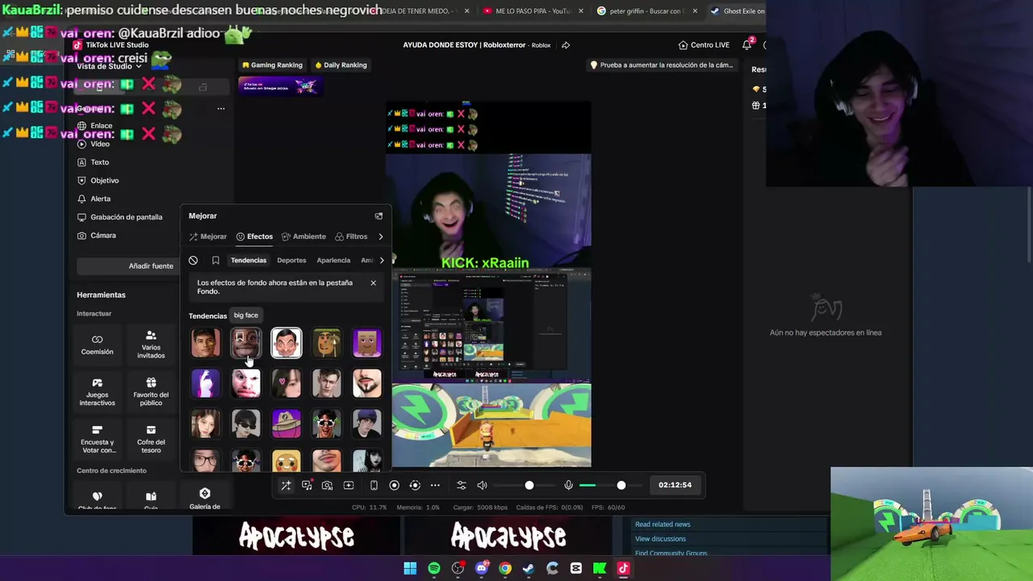This screenshot has height=581, width=1033.
Task: Open the Coemisión tool
Action: click(97, 345)
